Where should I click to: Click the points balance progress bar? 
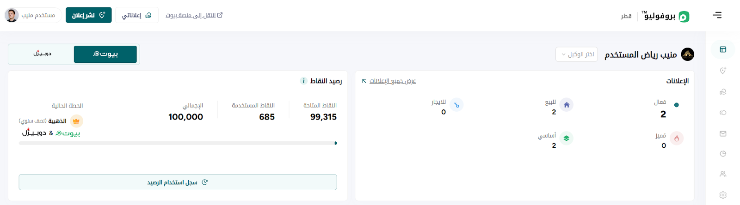point(178,143)
